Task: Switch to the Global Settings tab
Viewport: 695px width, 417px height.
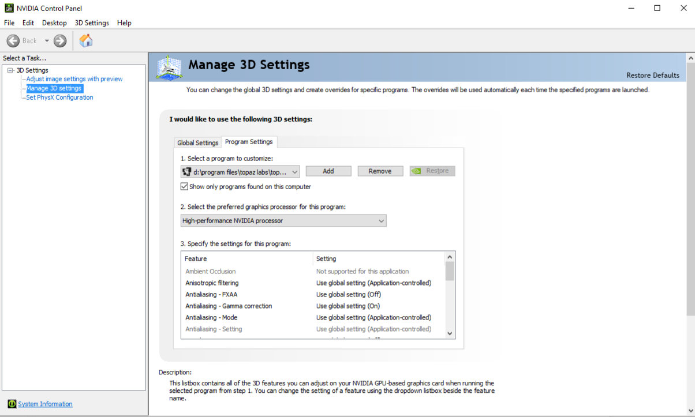Action: point(198,142)
